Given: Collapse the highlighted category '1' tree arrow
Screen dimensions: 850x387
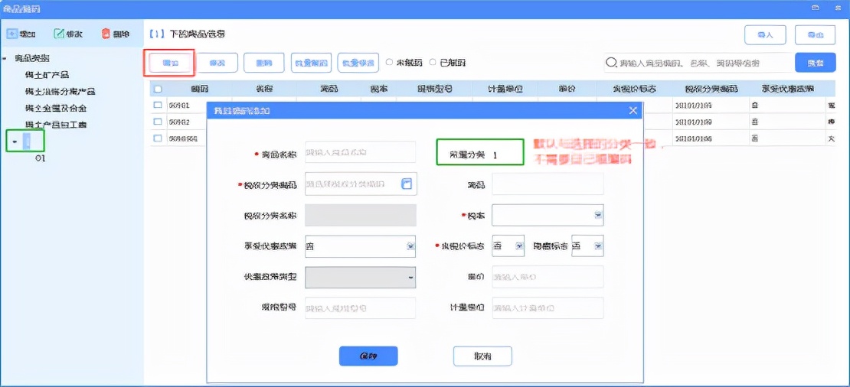Looking at the screenshot, I should 15,142.
